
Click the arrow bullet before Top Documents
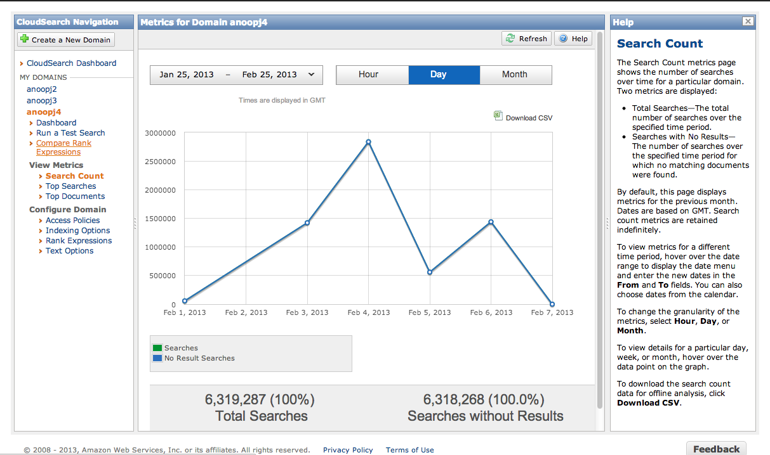pos(41,196)
